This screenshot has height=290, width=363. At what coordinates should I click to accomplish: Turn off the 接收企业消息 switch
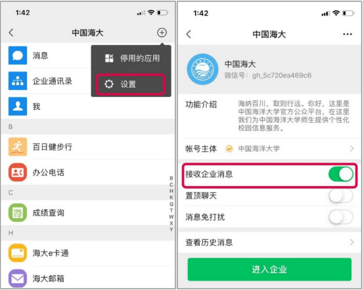[341, 174]
